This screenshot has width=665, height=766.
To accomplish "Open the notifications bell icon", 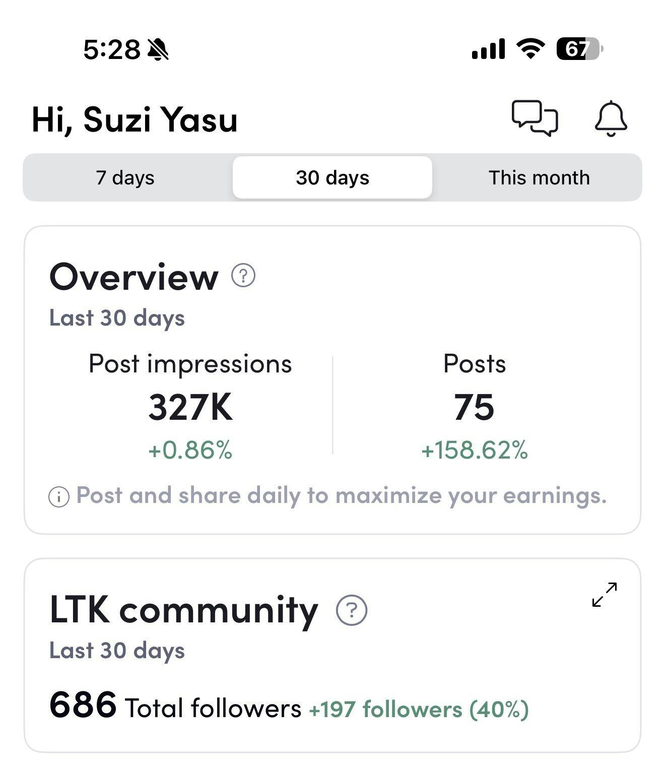I will [x=611, y=118].
